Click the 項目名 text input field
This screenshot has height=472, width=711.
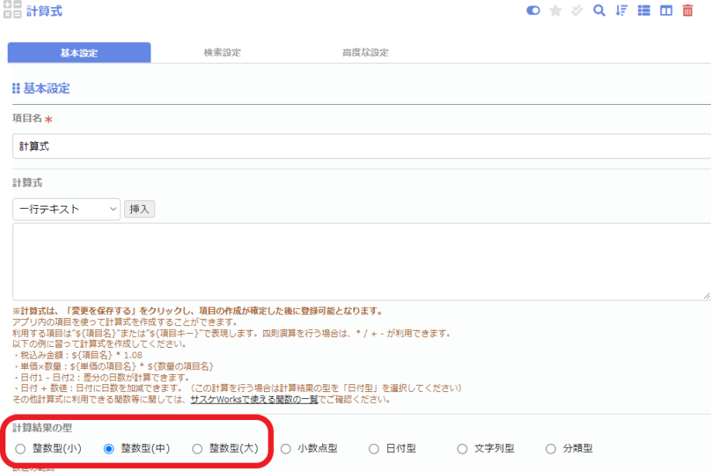tap(361, 145)
